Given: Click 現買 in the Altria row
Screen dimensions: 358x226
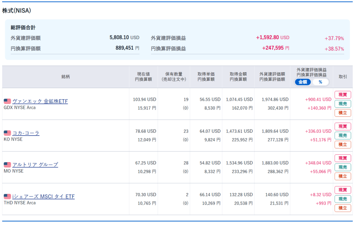Looking at the screenshot, I should [x=343, y=158].
